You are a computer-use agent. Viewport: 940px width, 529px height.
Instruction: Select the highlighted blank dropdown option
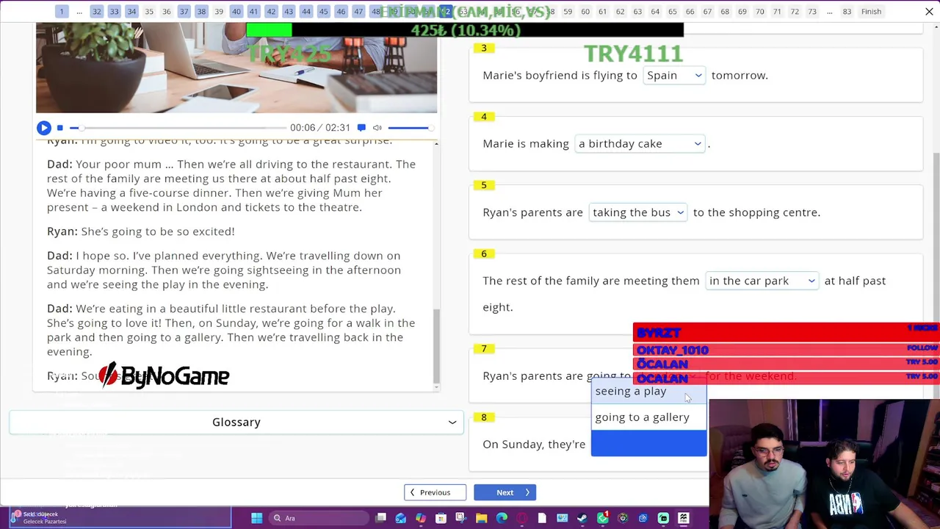(x=648, y=443)
